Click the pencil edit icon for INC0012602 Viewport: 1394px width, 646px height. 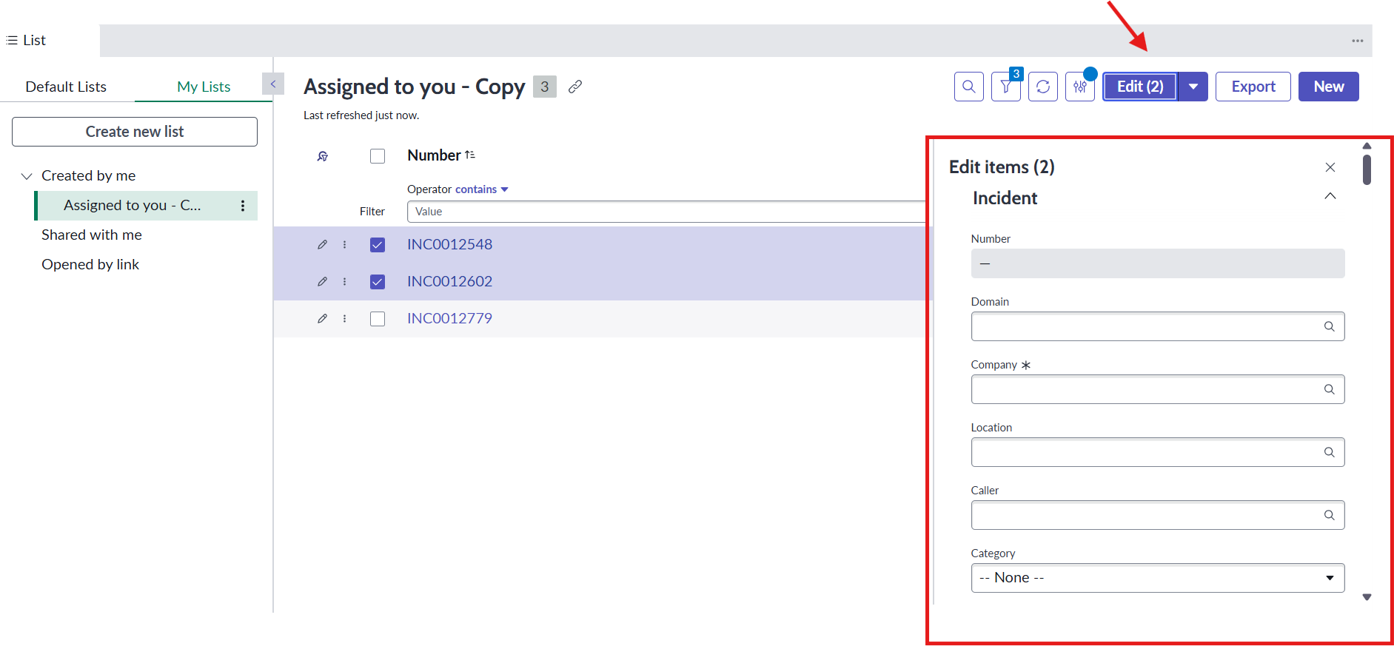click(x=322, y=282)
